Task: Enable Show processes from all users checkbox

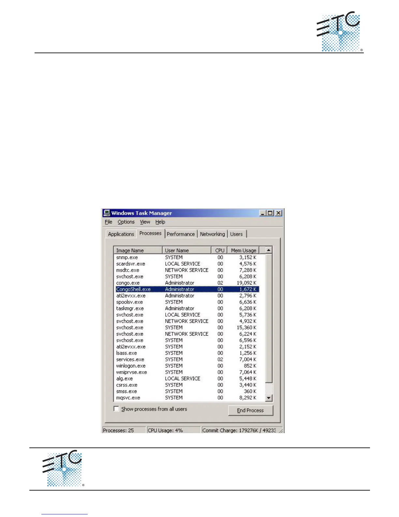Action: pos(116,409)
